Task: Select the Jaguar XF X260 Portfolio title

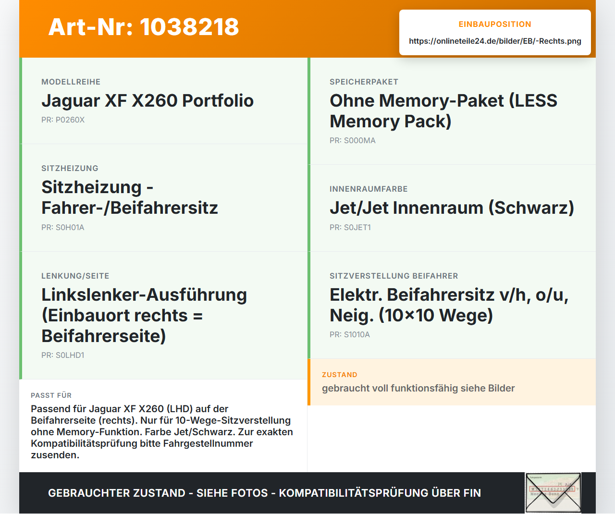Action: 148,100
